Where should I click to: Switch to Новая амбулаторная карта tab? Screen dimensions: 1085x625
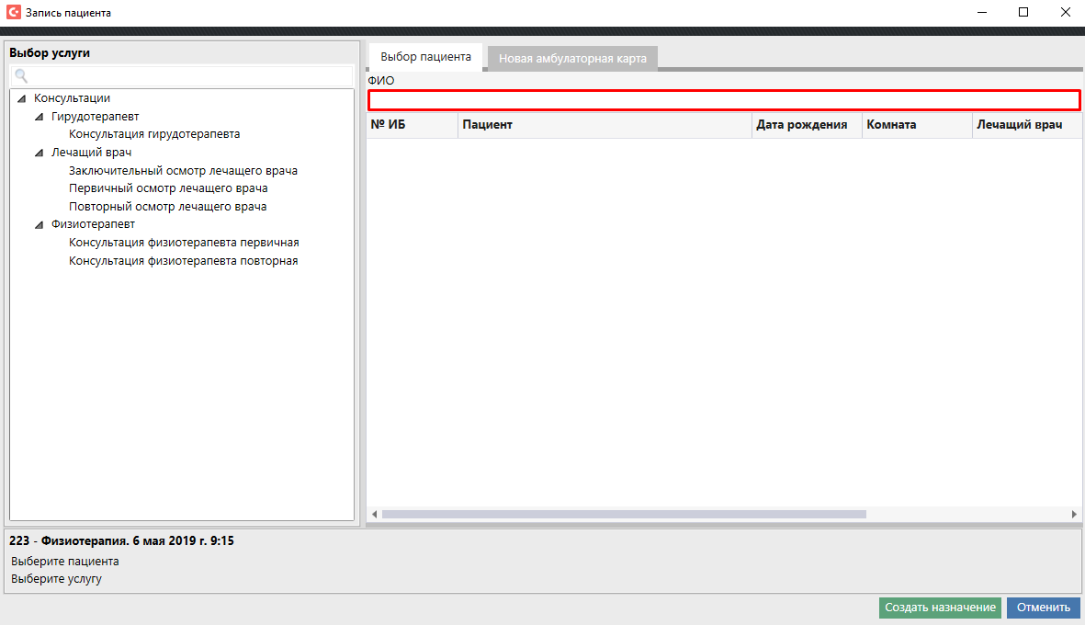tap(572, 58)
